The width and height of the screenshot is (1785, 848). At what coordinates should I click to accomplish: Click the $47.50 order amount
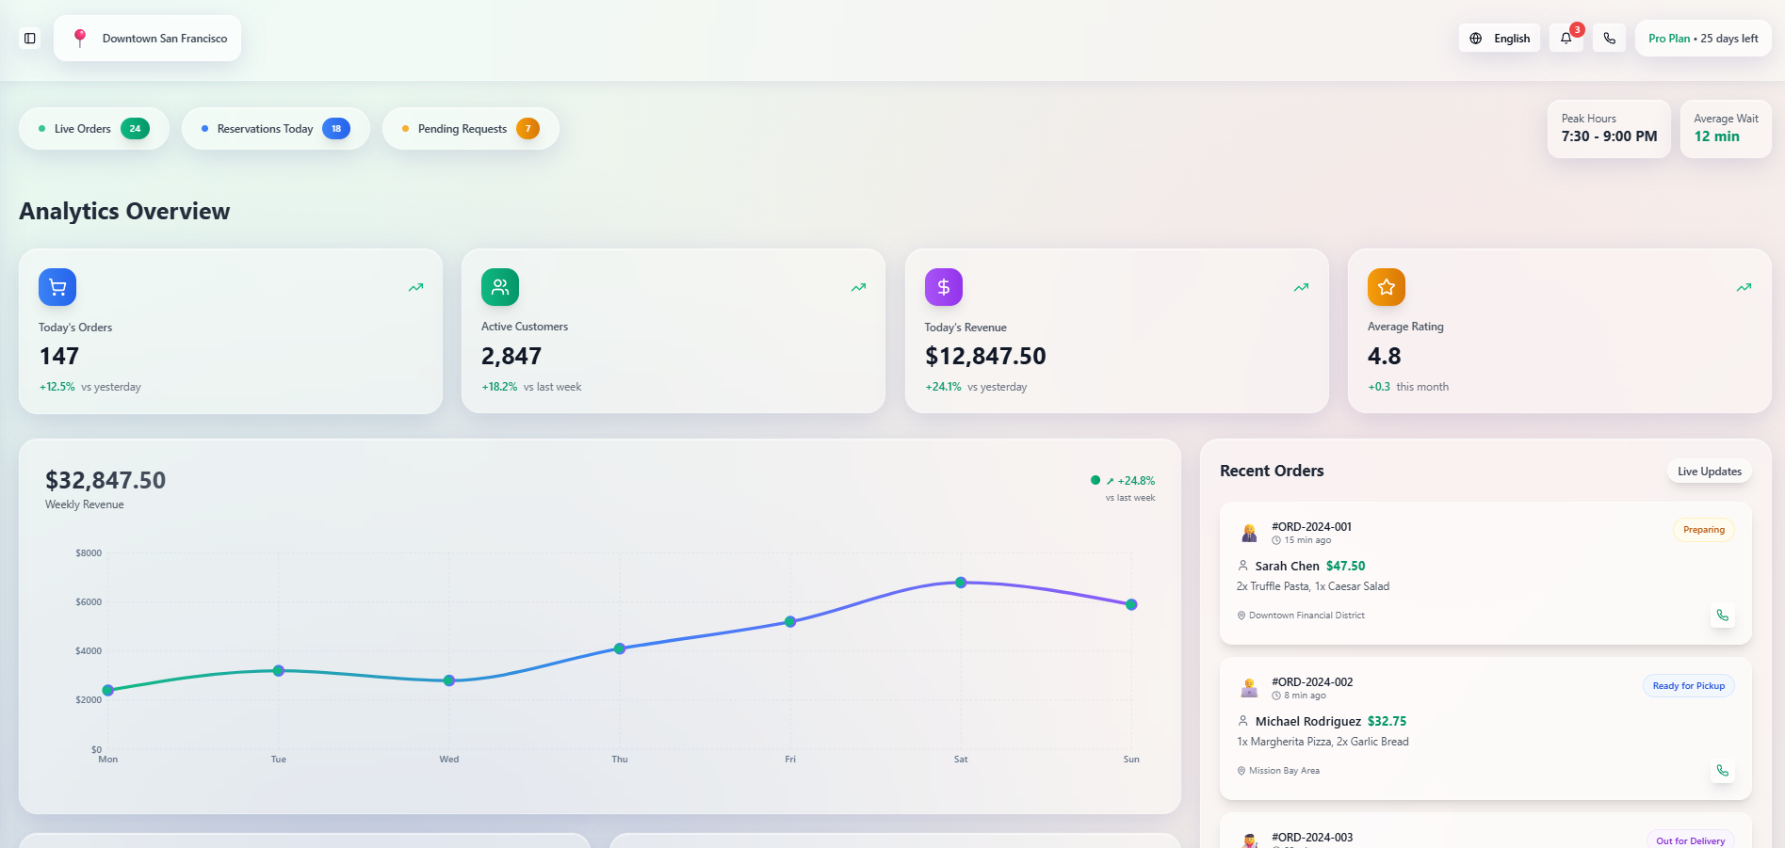click(x=1345, y=566)
